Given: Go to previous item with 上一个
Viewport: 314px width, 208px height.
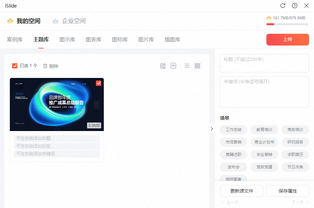Looking at the screenshot, I should point(230,202).
